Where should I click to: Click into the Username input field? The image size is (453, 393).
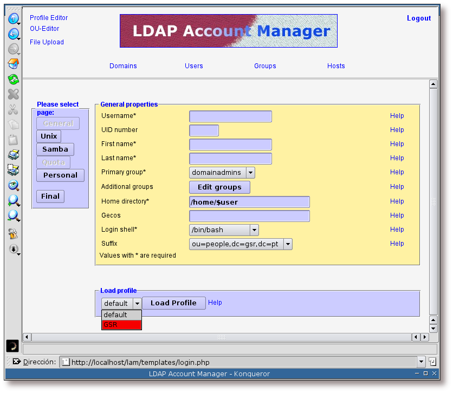point(230,116)
